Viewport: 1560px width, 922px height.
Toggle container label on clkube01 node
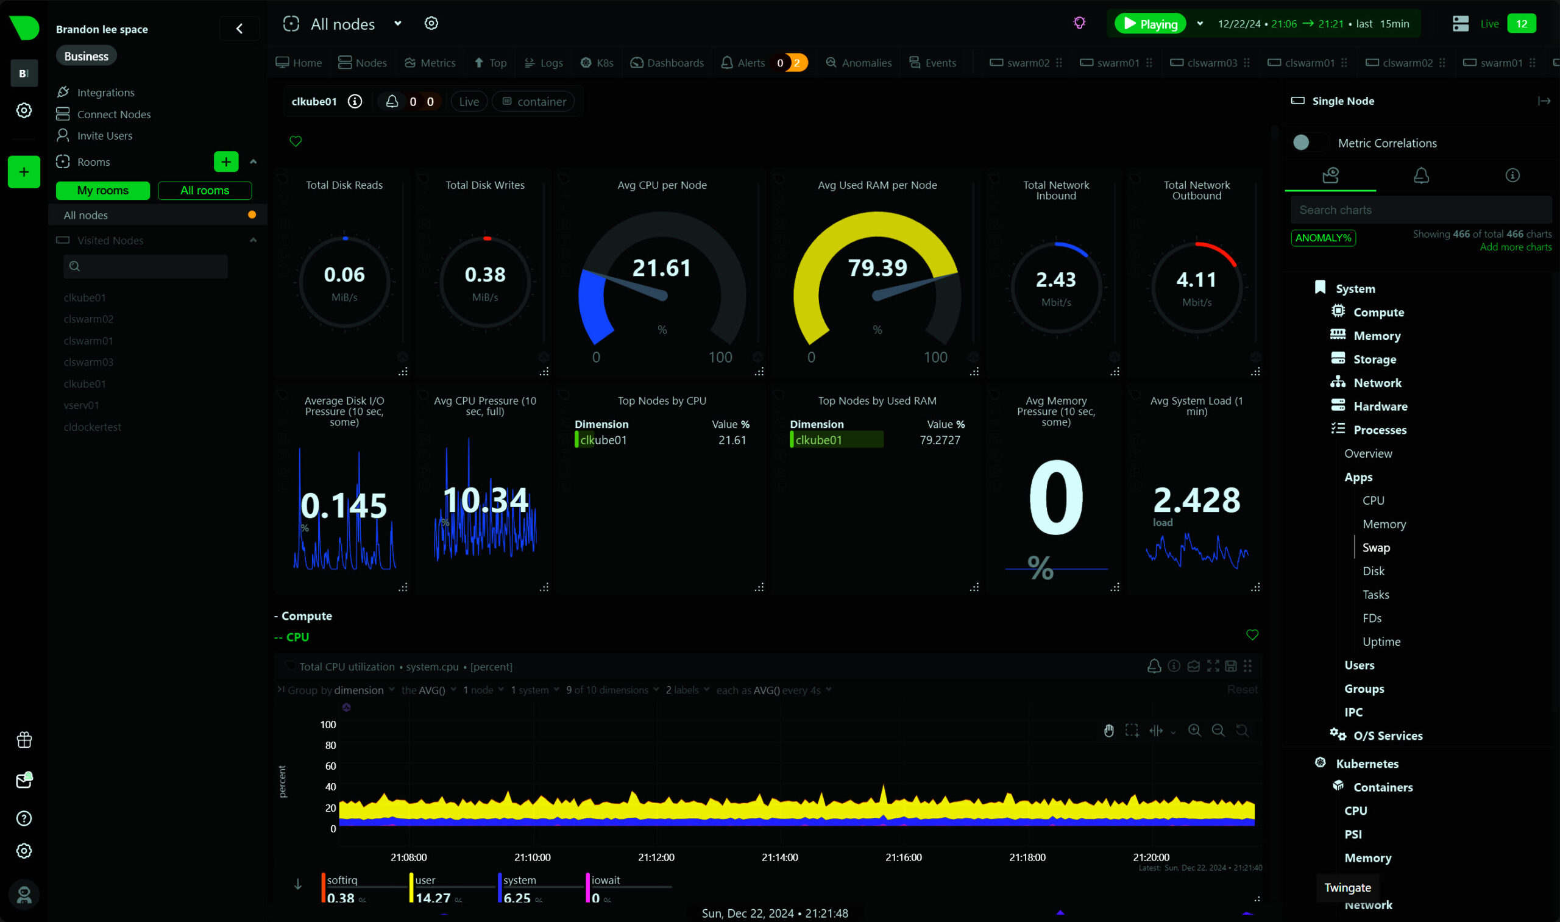(536, 101)
